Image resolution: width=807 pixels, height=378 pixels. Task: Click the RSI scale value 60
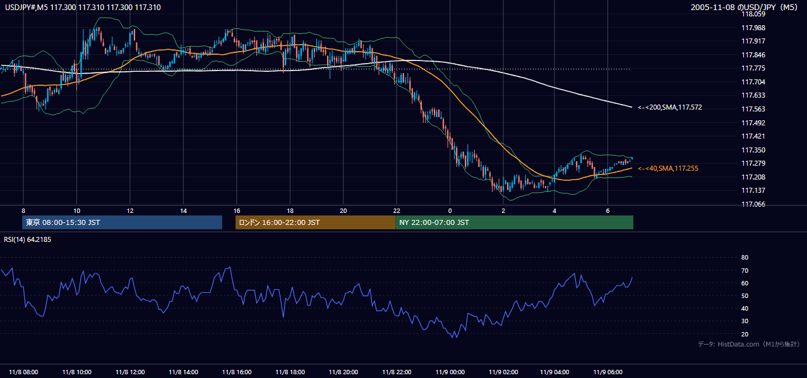coord(744,283)
